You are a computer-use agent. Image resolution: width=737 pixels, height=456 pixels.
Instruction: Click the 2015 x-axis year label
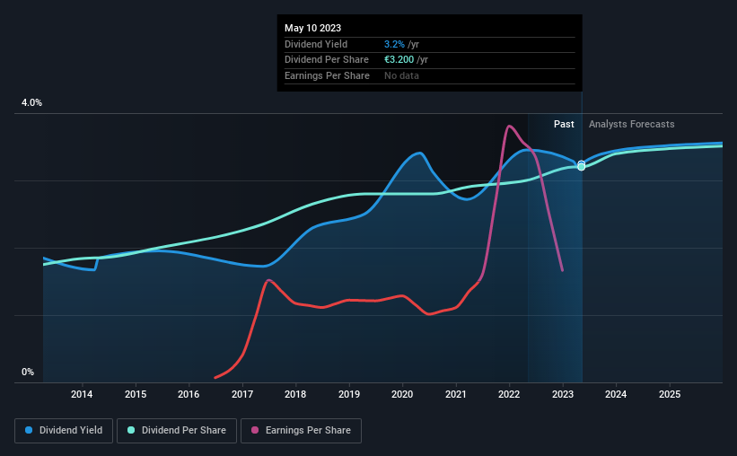click(x=136, y=394)
